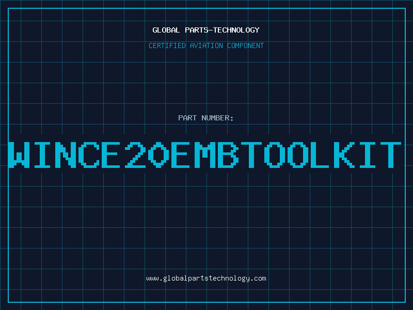Click the PART NUMBER: label
The height and width of the screenshot is (310, 413).
point(205,118)
